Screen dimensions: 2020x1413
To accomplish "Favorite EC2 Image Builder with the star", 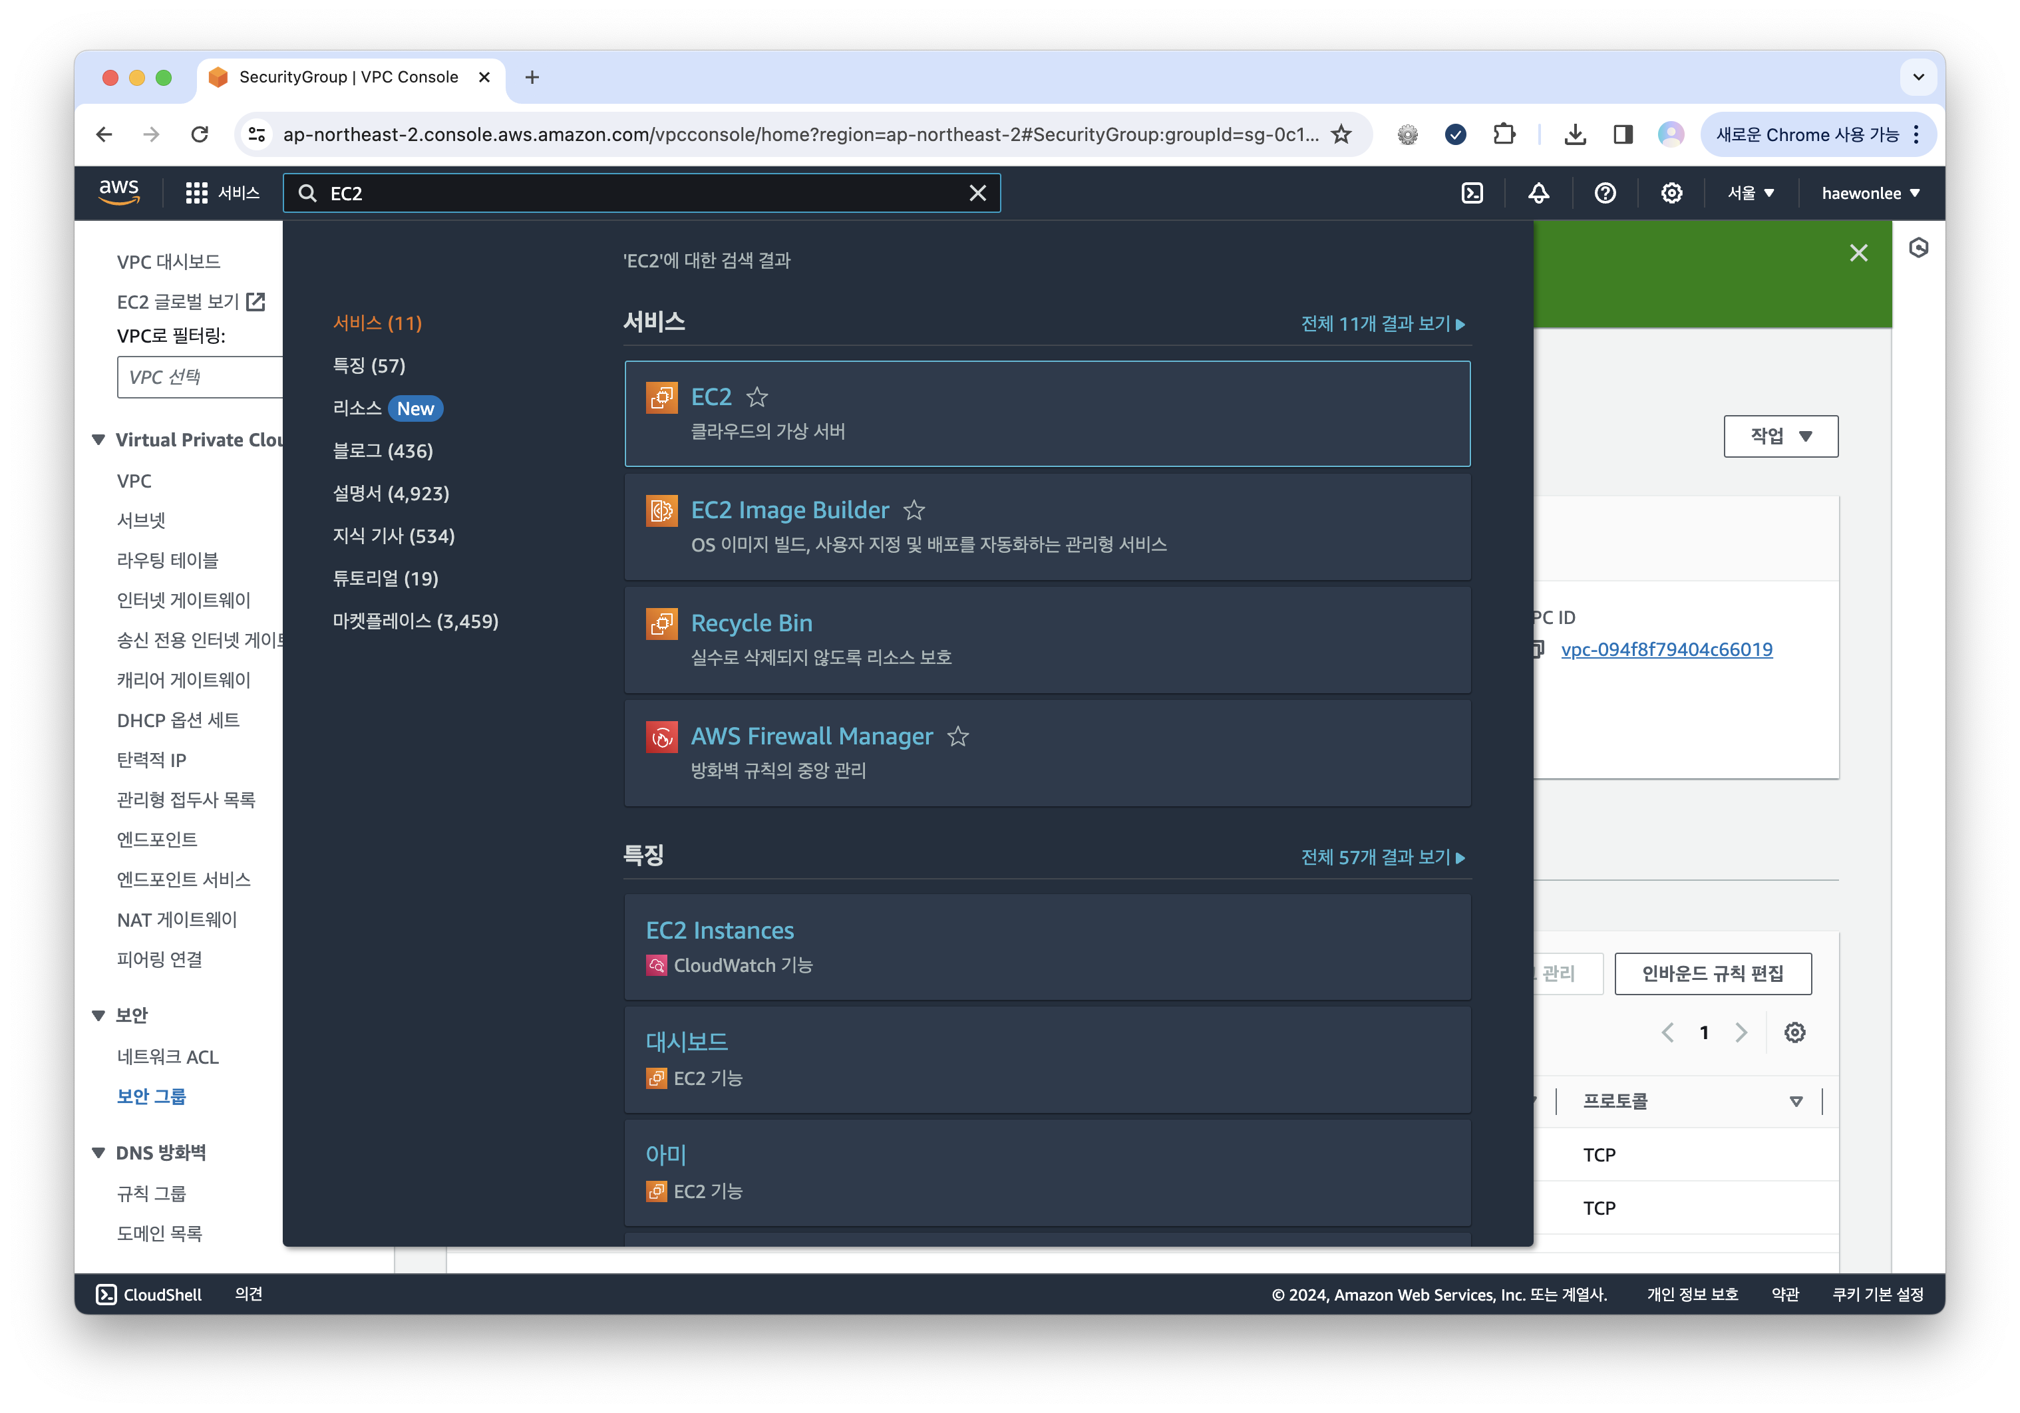I will click(915, 510).
